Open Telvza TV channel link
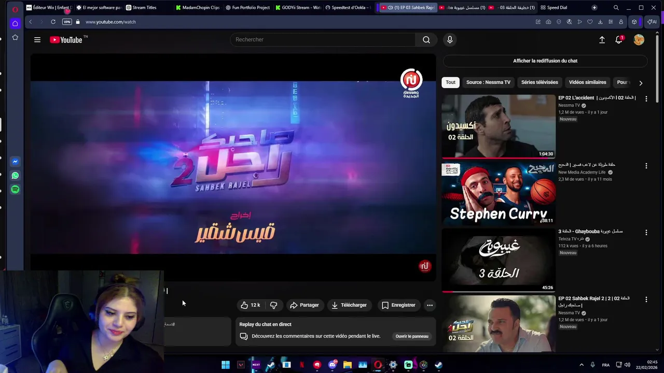 (571, 239)
